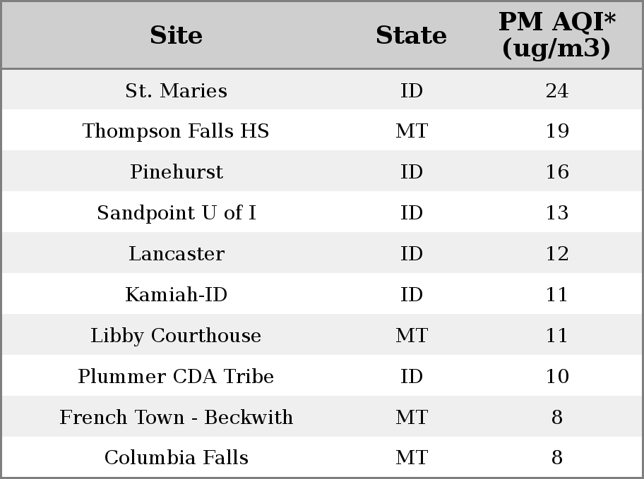Click the AQI value 19
This screenshot has width=644, height=479.
[x=557, y=131]
